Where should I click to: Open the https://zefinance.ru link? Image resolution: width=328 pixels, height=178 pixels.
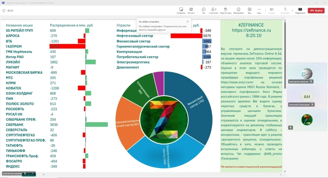pos(251,30)
